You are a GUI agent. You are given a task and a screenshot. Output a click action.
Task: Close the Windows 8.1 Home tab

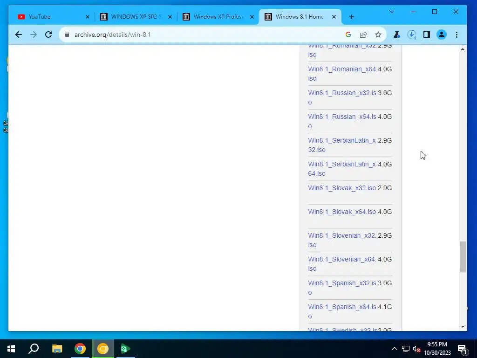[x=334, y=17]
